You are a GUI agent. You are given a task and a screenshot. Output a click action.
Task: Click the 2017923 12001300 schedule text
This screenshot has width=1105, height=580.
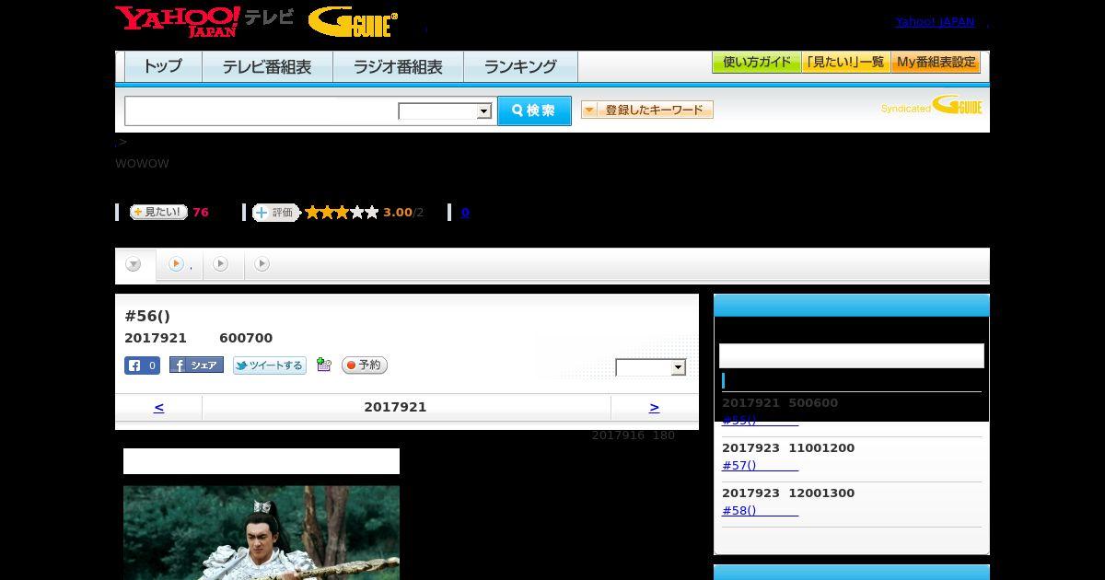click(x=788, y=493)
